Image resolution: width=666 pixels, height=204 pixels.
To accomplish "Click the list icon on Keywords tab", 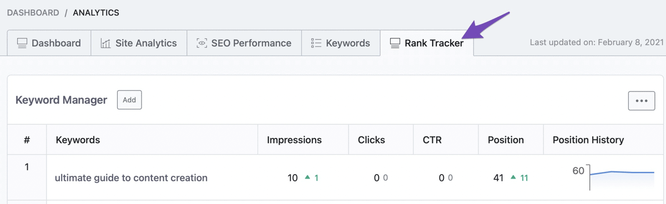I will pyautogui.click(x=316, y=43).
